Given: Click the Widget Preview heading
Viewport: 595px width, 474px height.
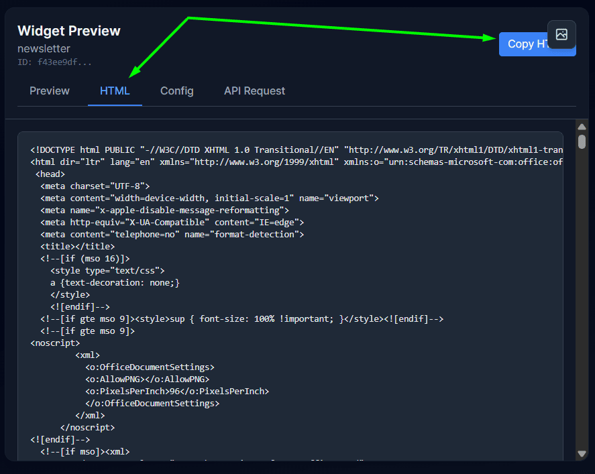Looking at the screenshot, I should coord(68,31).
